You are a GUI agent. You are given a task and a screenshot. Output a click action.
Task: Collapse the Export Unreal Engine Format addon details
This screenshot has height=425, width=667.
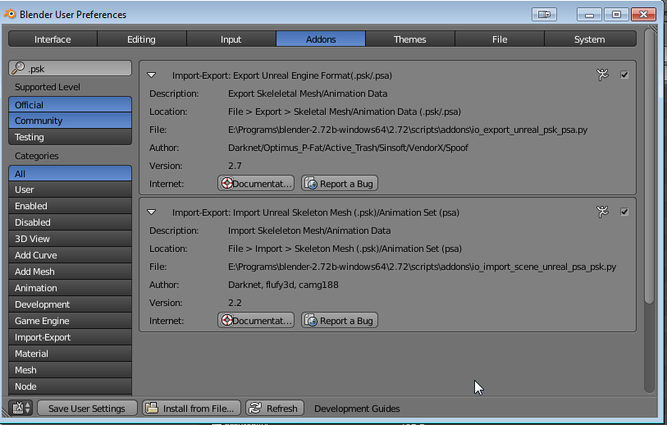click(152, 75)
